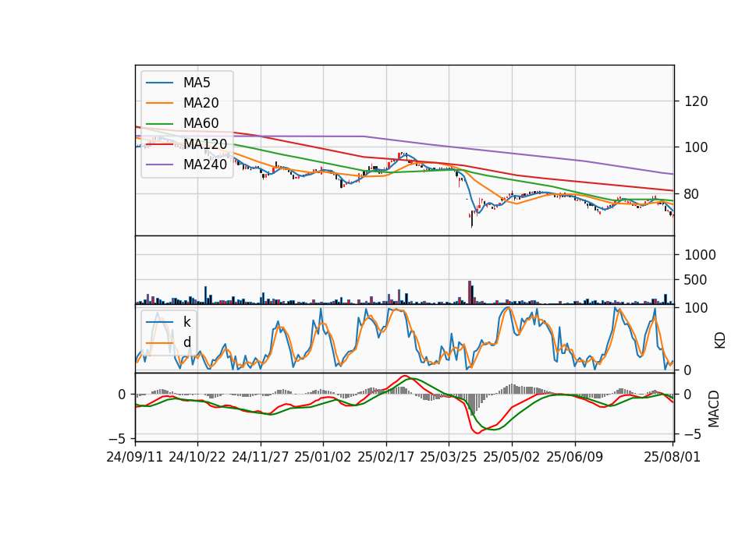
Task: Click the 80 price axis label
Action: (x=692, y=194)
